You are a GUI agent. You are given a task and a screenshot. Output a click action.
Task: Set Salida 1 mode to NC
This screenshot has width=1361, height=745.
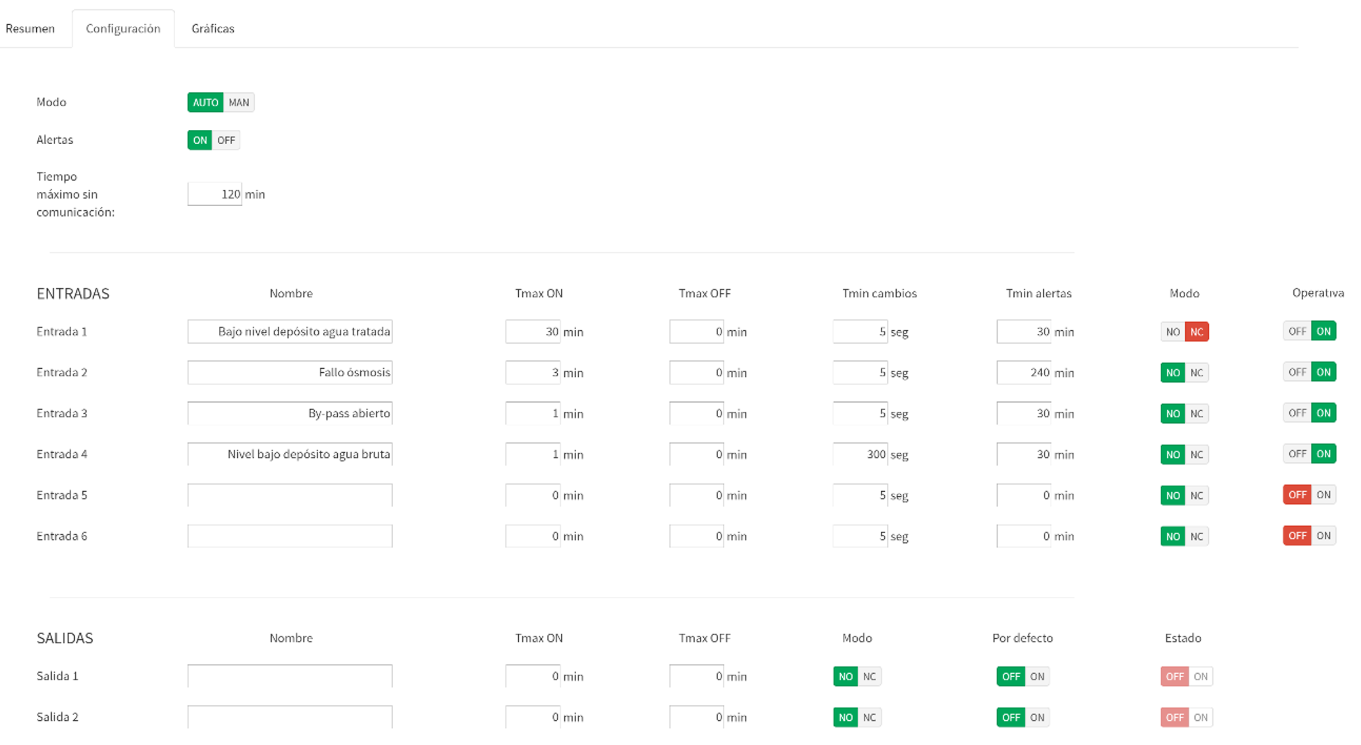coord(869,677)
